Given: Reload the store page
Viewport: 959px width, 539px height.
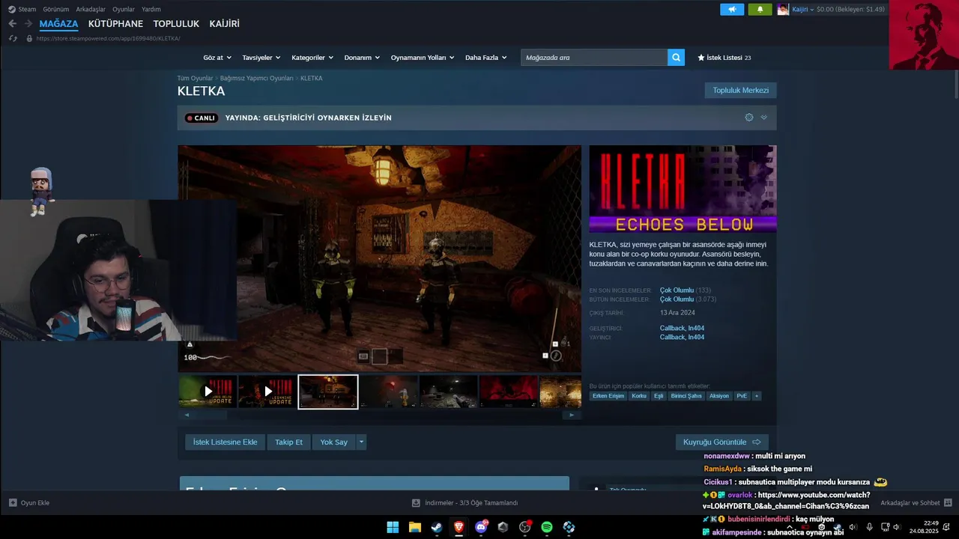Looking at the screenshot, I should click(13, 38).
